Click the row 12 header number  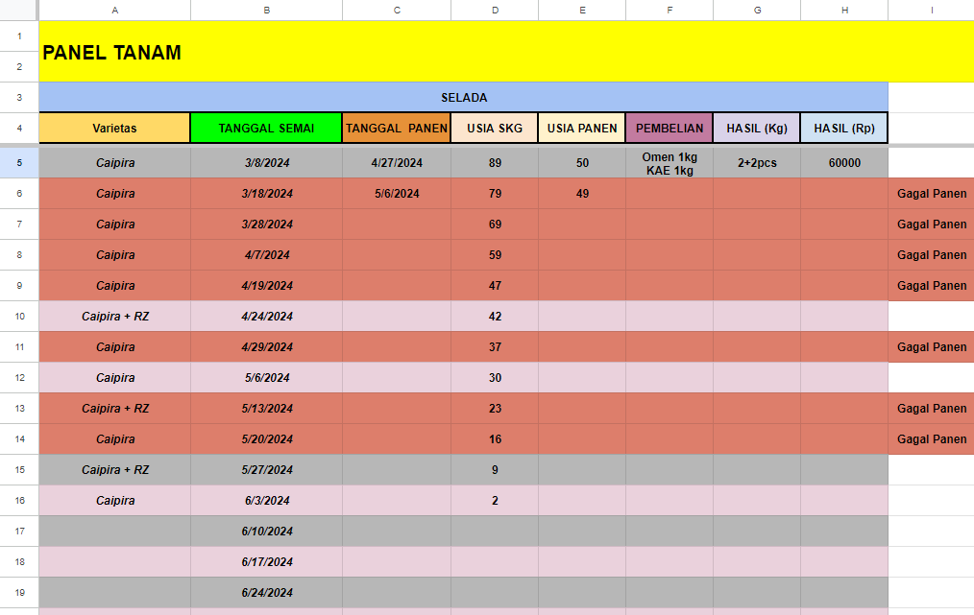click(19, 378)
